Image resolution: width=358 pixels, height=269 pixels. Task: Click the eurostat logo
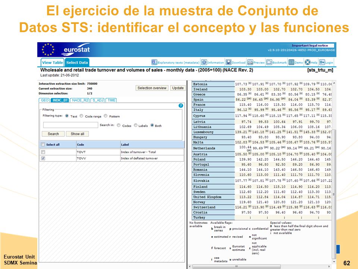(x=76, y=50)
